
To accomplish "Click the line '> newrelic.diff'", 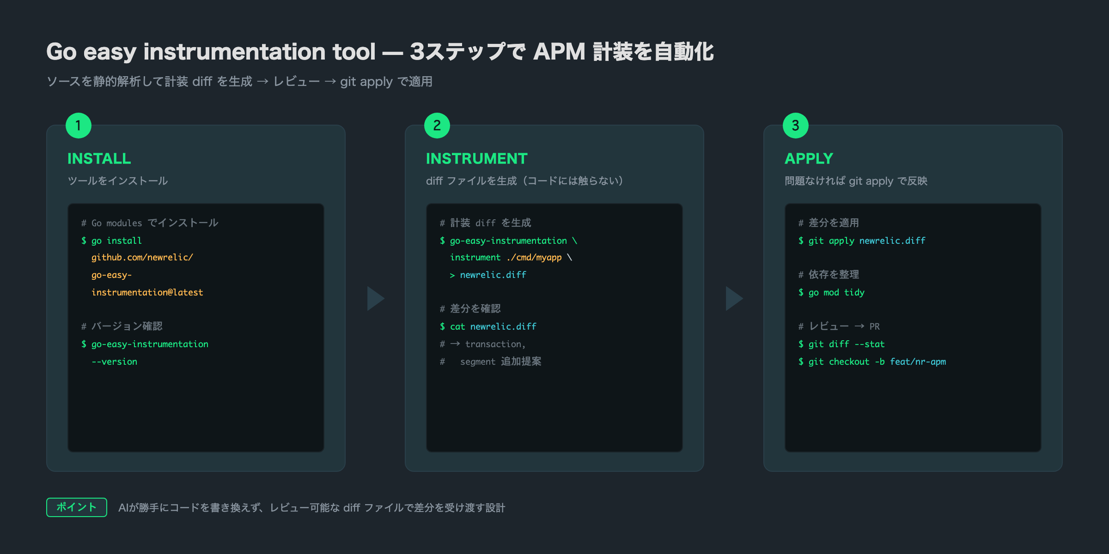I will tap(488, 275).
